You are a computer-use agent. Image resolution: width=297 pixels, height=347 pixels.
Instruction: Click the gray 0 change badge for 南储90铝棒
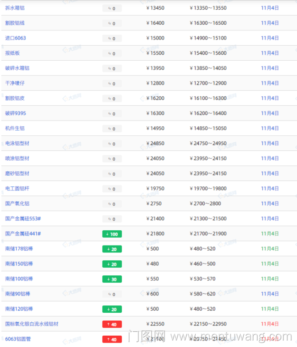pyautogui.click(x=112, y=294)
